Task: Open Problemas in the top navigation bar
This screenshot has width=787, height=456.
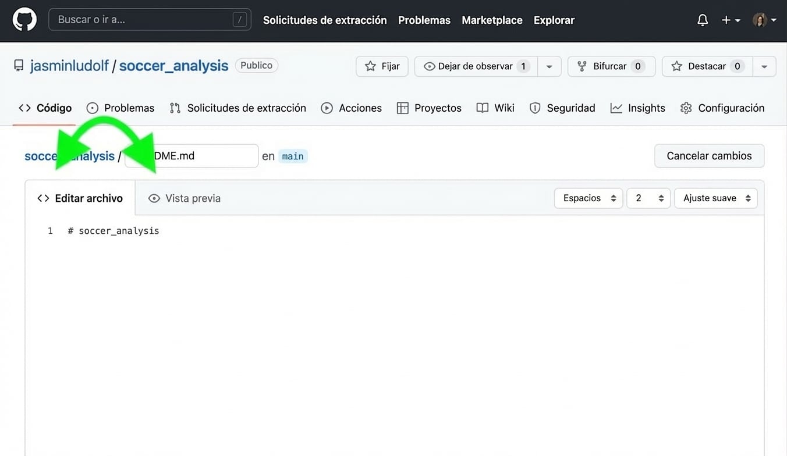Action: (x=424, y=20)
